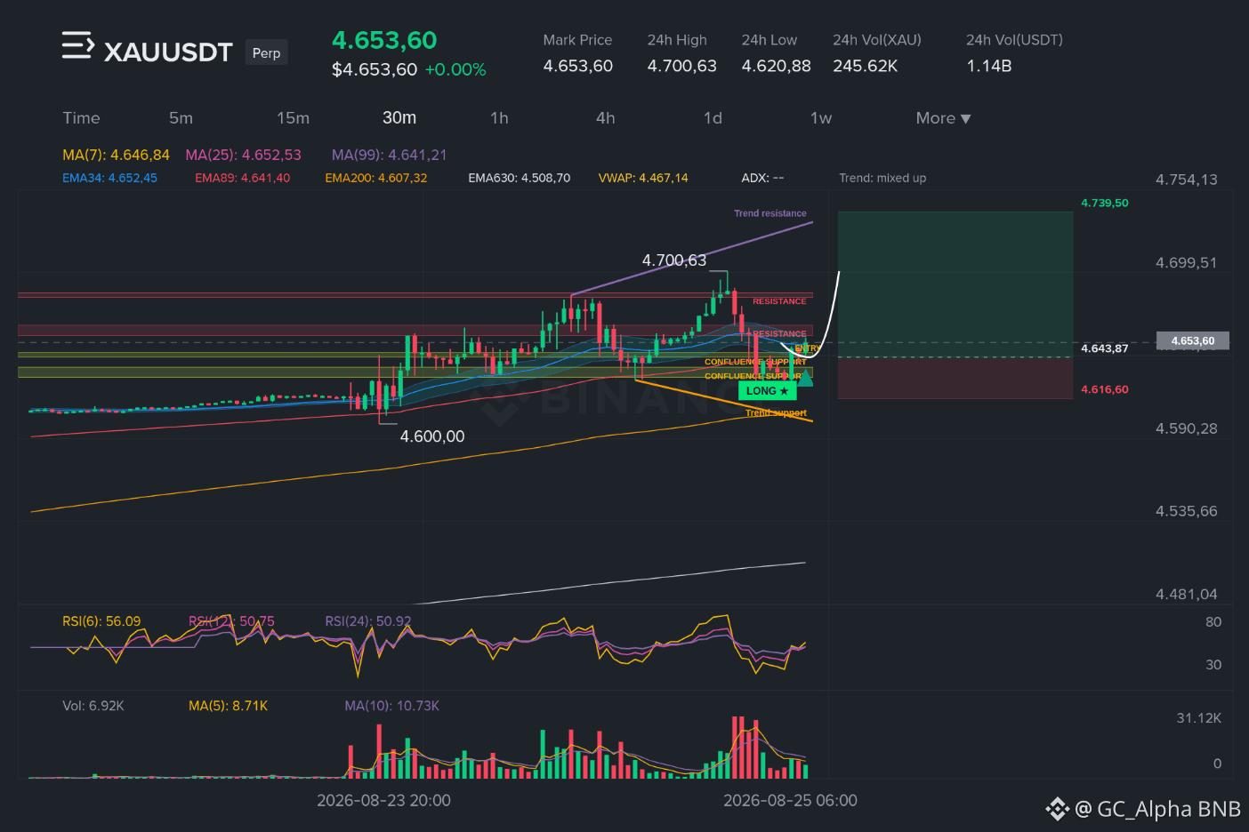Viewport: 1249px width, 832px height.
Task: Click the ENTRY marker on the chart
Action: (x=807, y=348)
